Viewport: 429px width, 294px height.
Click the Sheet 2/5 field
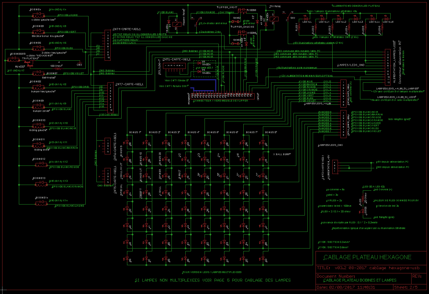pyautogui.click(x=406, y=287)
